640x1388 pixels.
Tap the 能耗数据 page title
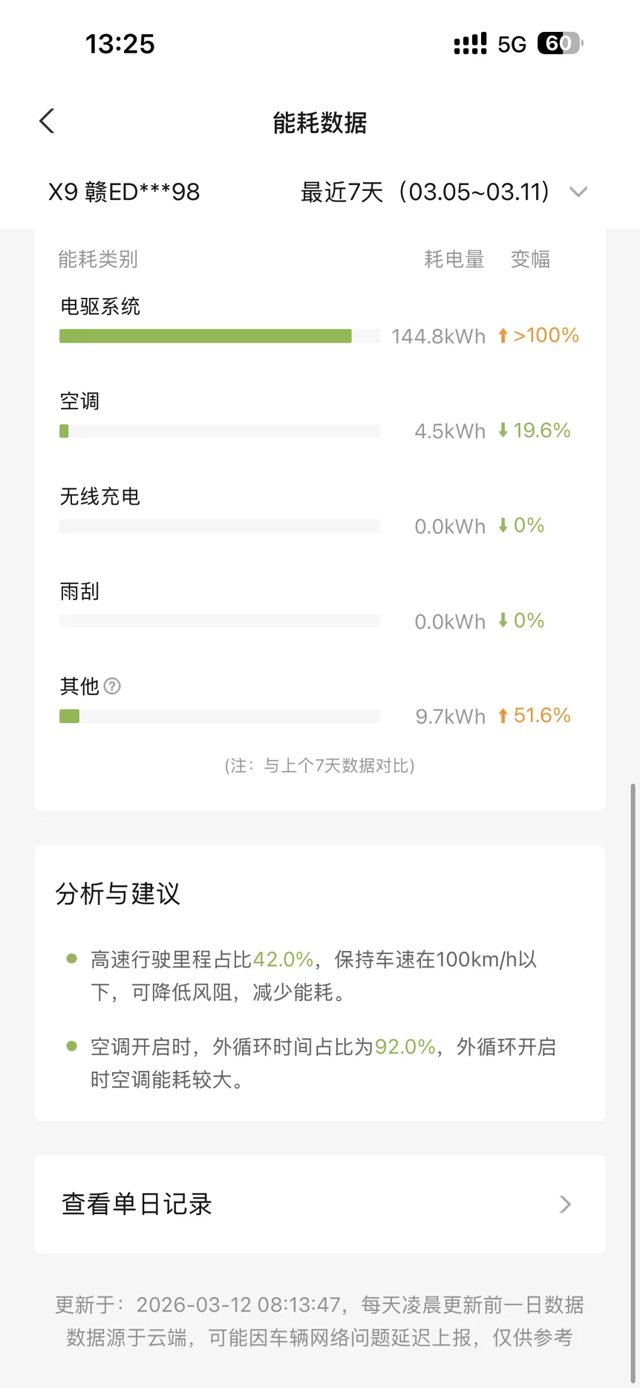pos(320,123)
